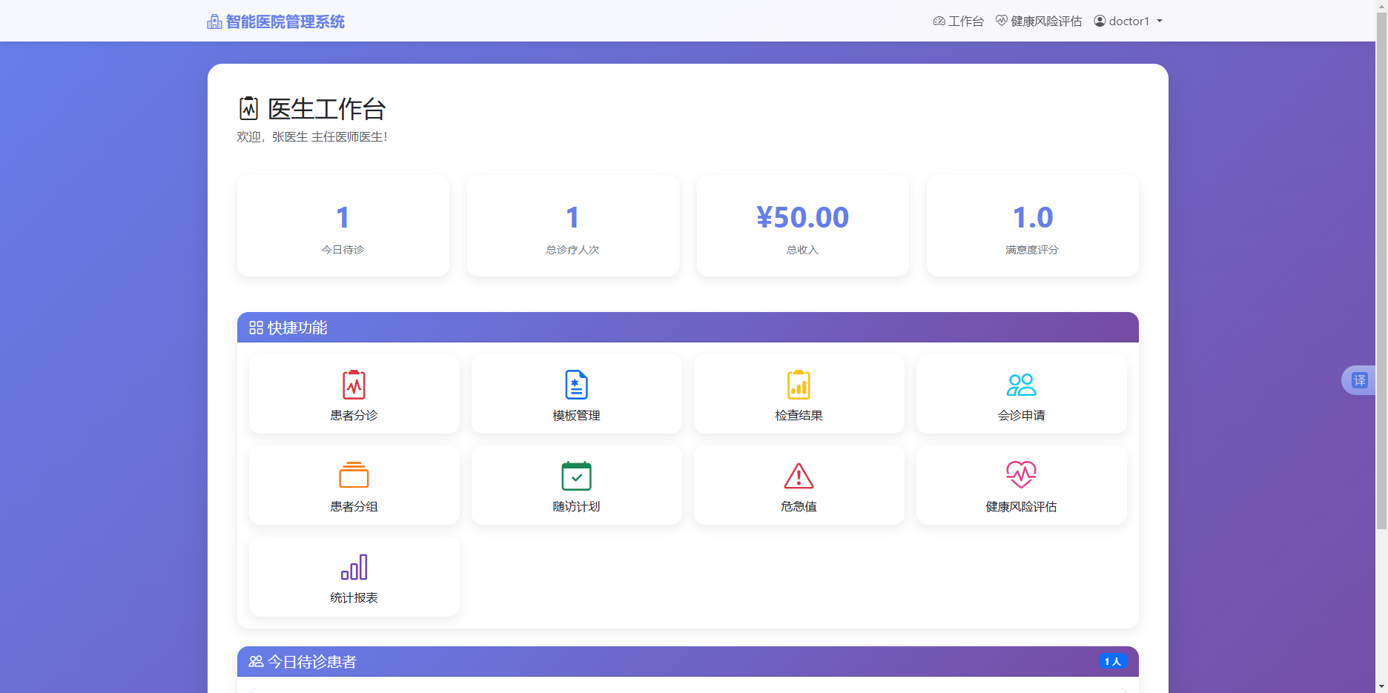Image resolution: width=1388 pixels, height=693 pixels.
Task: Click the 患者分组 patient grouping icon
Action: click(x=354, y=485)
